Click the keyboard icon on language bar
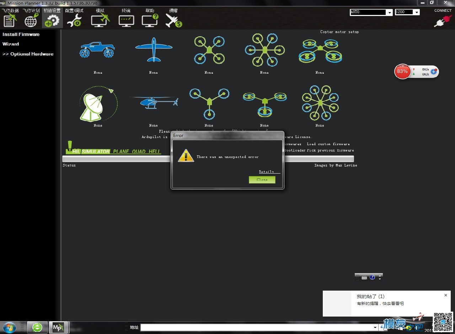This screenshot has height=334, width=455. pyautogui.click(x=364, y=277)
